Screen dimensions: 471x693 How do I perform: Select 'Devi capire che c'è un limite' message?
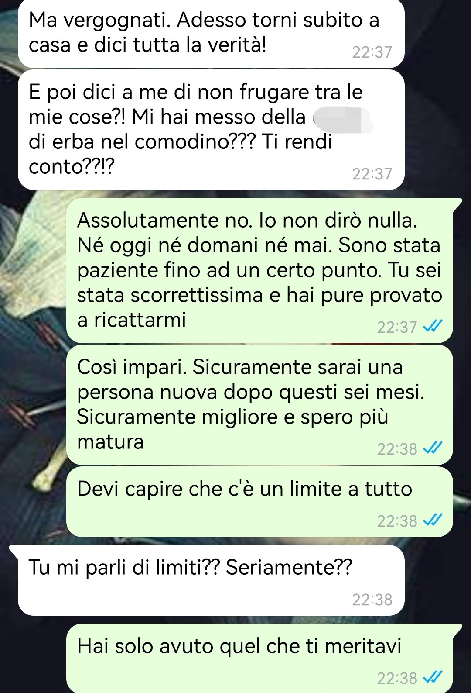coord(259,502)
